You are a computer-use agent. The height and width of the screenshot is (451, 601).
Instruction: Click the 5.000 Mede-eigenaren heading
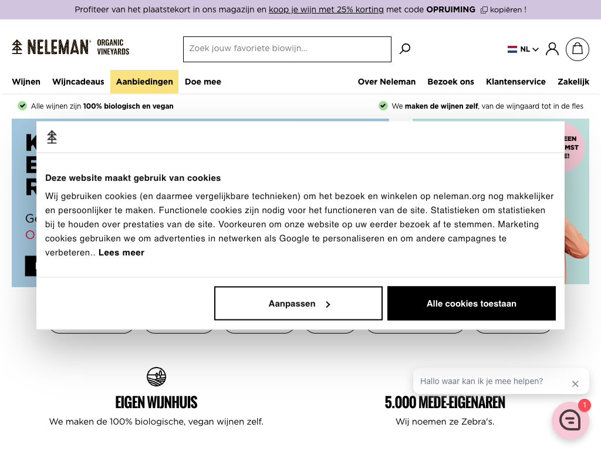tap(445, 403)
